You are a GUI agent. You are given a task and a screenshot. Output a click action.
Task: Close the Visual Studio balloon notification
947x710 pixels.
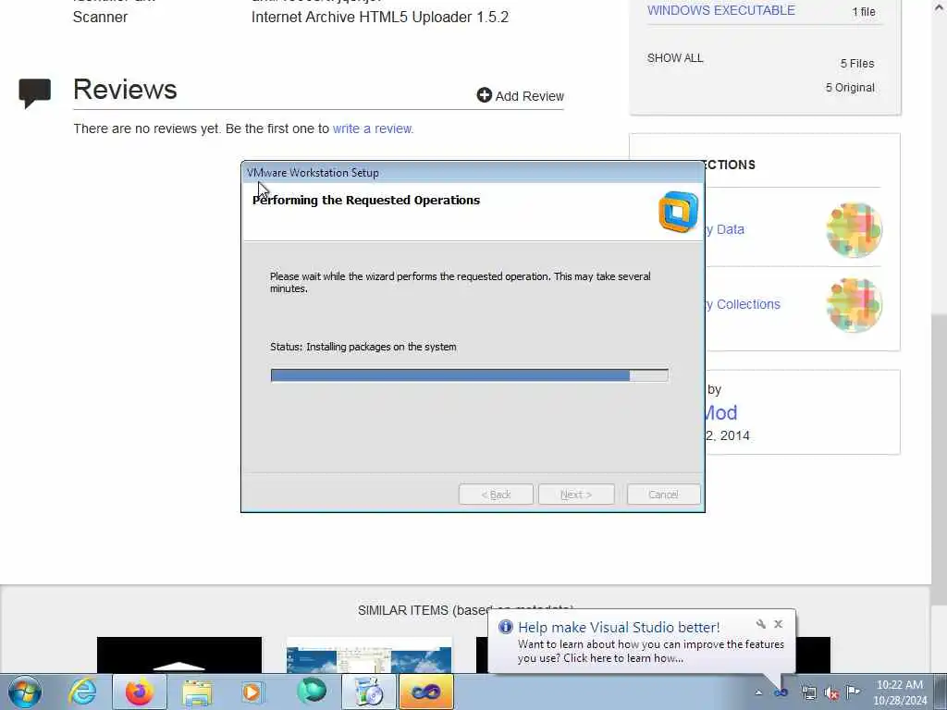pyautogui.click(x=779, y=624)
